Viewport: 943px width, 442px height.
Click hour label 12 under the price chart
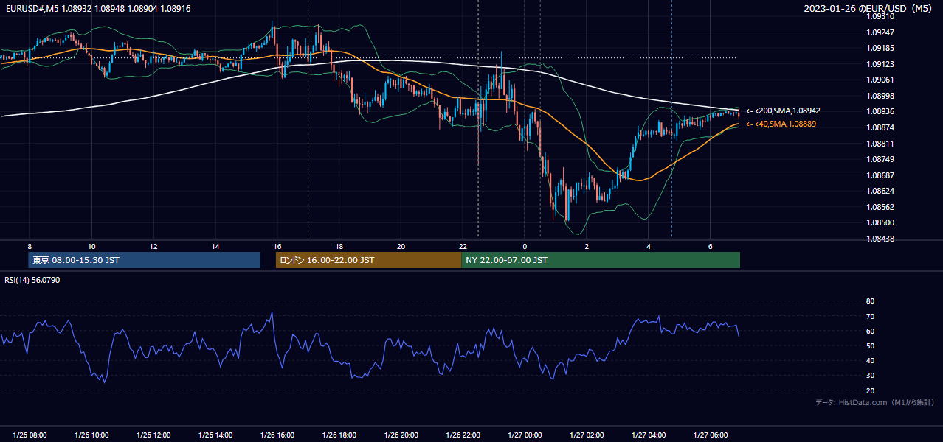(x=153, y=246)
